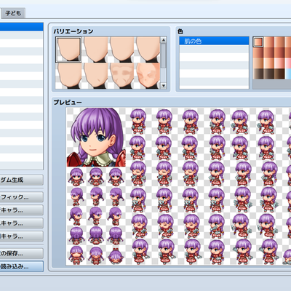Click the キャラ... button just above の保存...

coord(22,236)
